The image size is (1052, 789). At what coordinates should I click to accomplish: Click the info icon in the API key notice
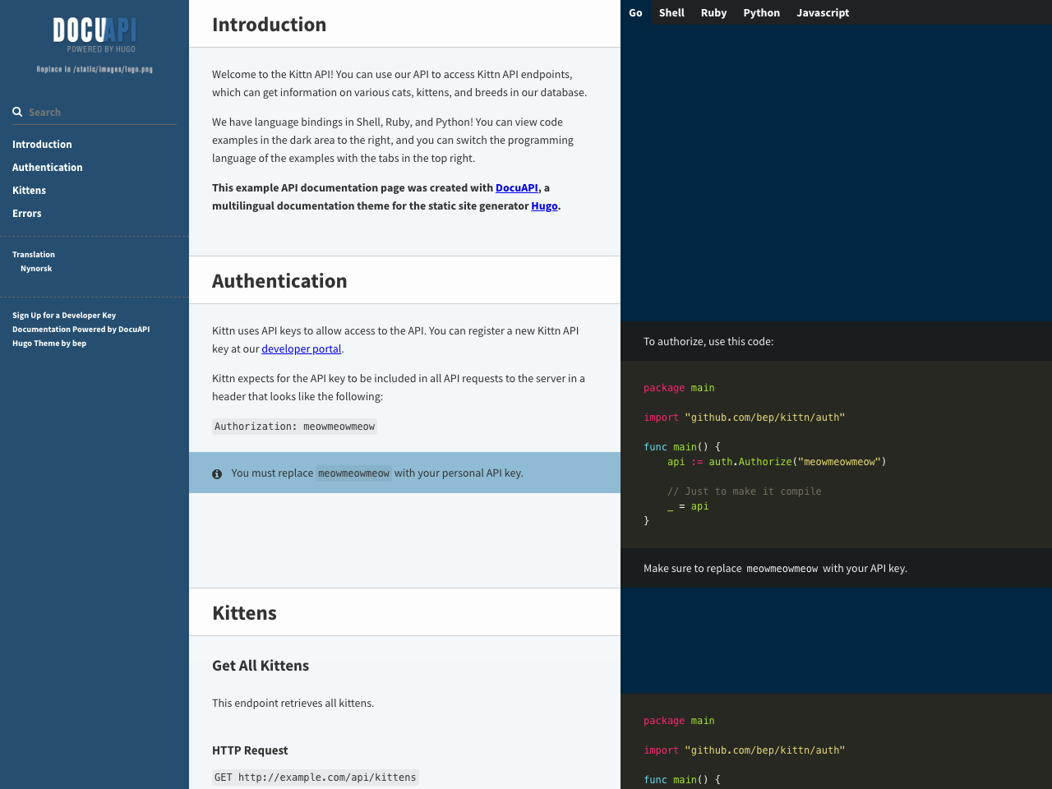point(216,473)
